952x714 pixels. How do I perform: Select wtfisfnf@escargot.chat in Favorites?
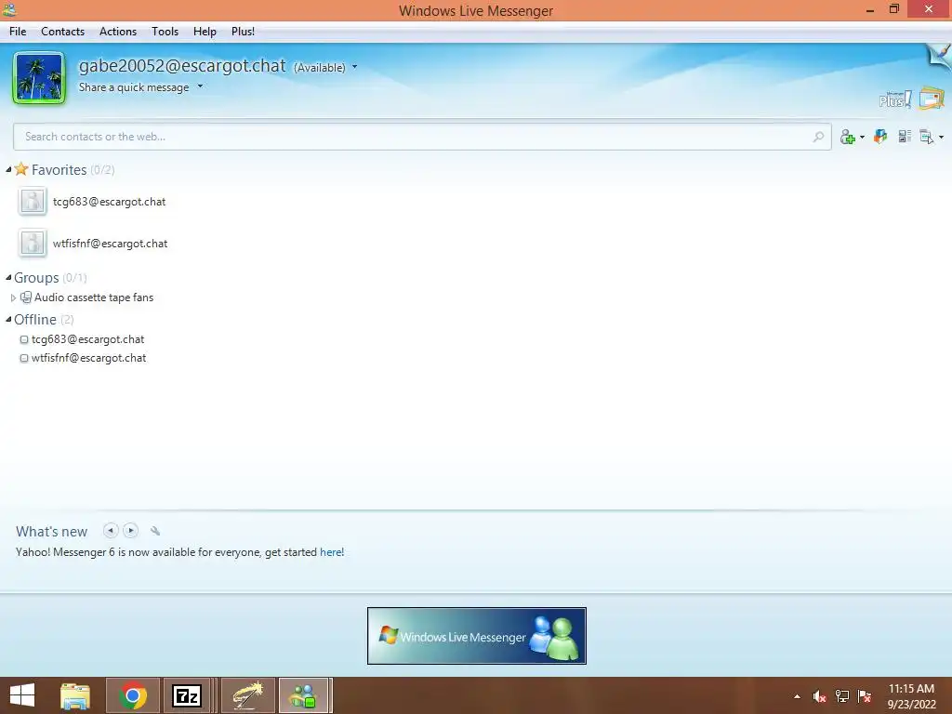pyautogui.click(x=110, y=244)
